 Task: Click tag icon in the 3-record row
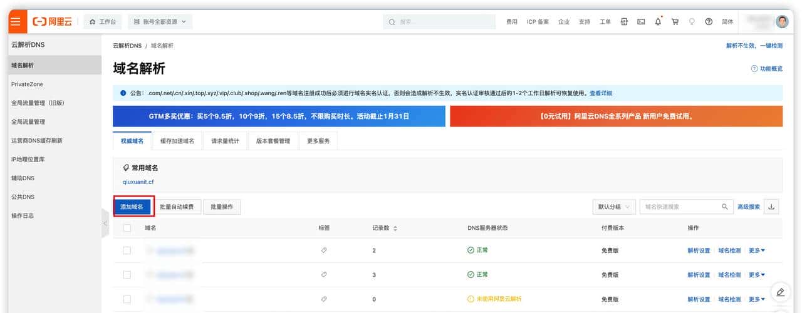pos(324,275)
